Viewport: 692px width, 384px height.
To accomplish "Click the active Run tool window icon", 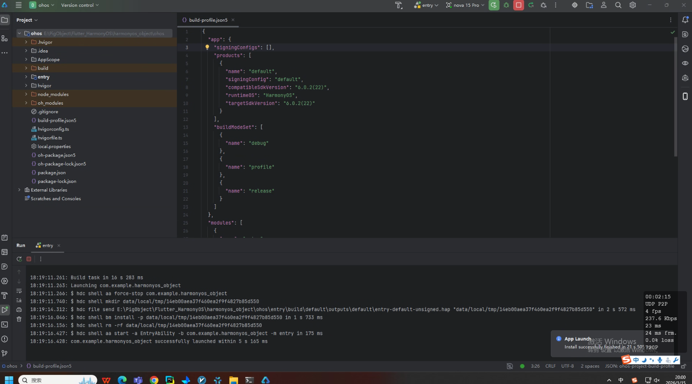I will pyautogui.click(x=5, y=310).
